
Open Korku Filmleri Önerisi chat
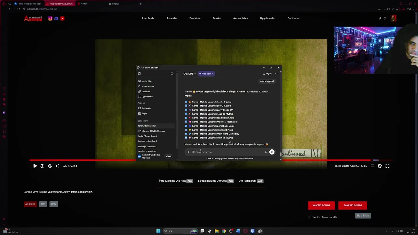(x=148, y=136)
